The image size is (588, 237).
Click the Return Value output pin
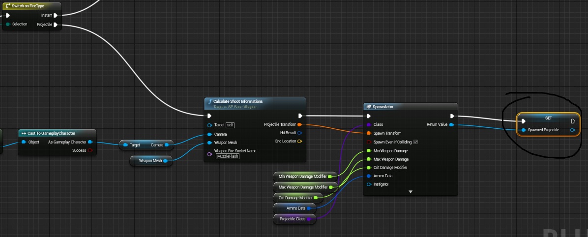(x=451, y=125)
